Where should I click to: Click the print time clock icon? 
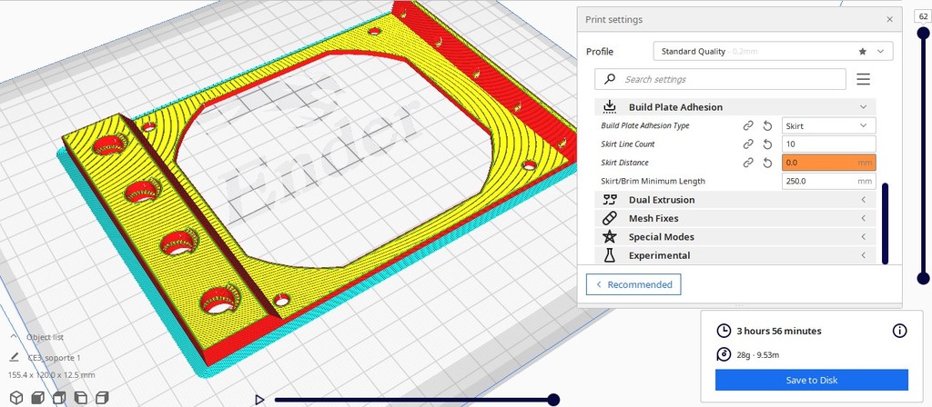point(724,331)
